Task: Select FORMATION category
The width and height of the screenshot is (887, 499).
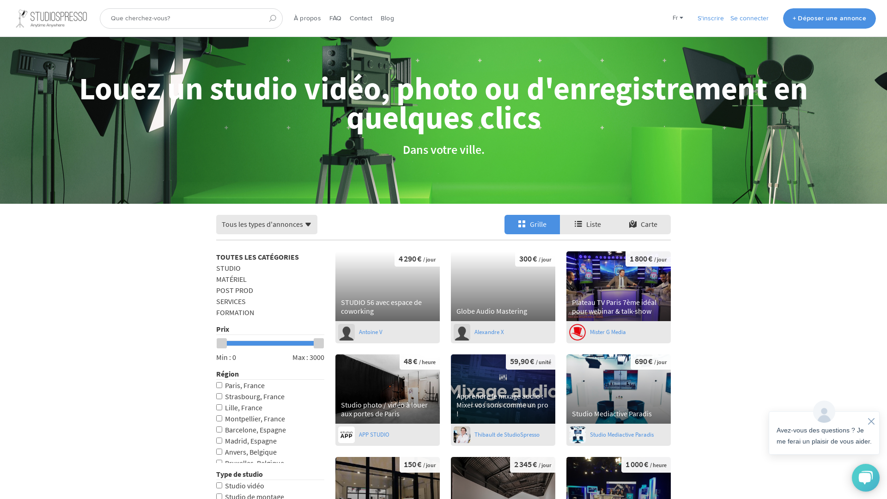Action: point(235,313)
